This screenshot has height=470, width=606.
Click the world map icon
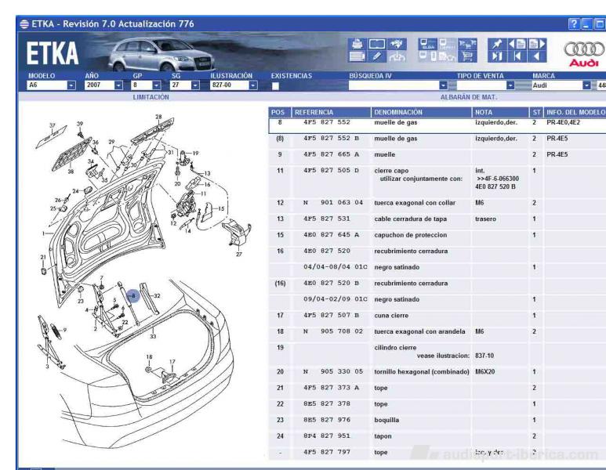(x=397, y=44)
